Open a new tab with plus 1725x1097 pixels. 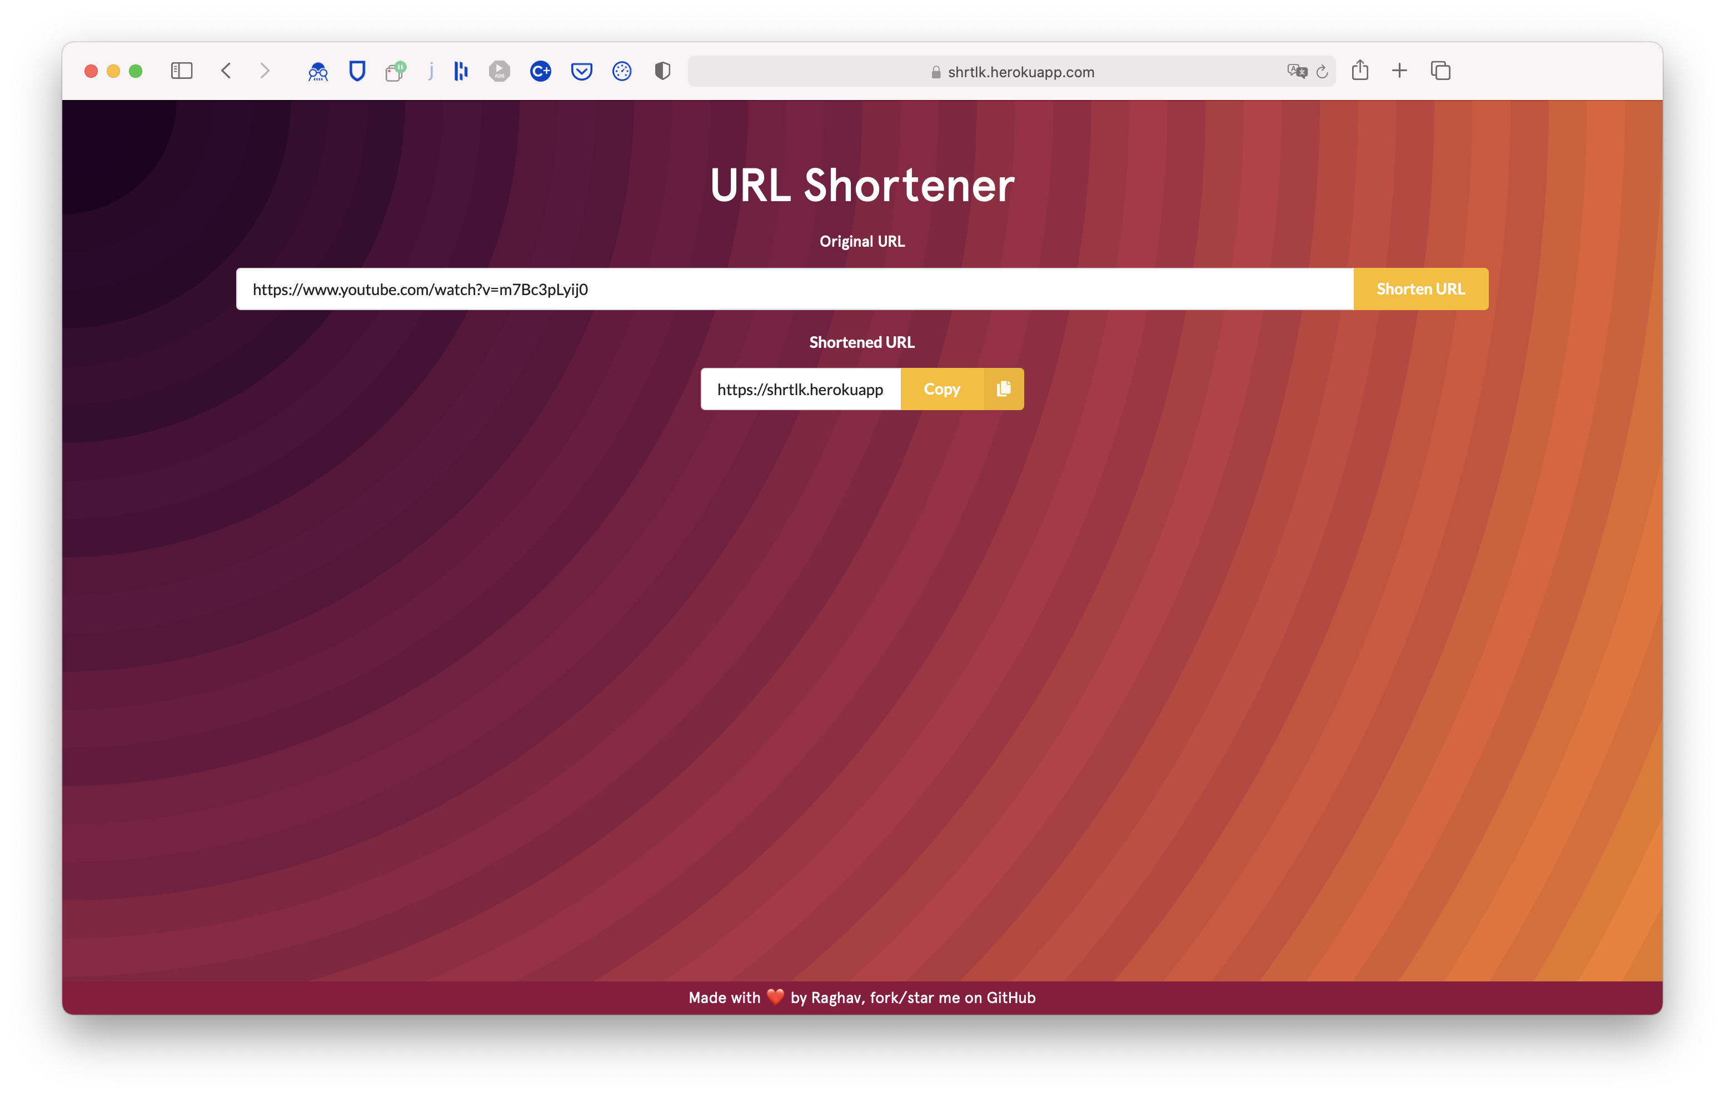pos(1399,71)
